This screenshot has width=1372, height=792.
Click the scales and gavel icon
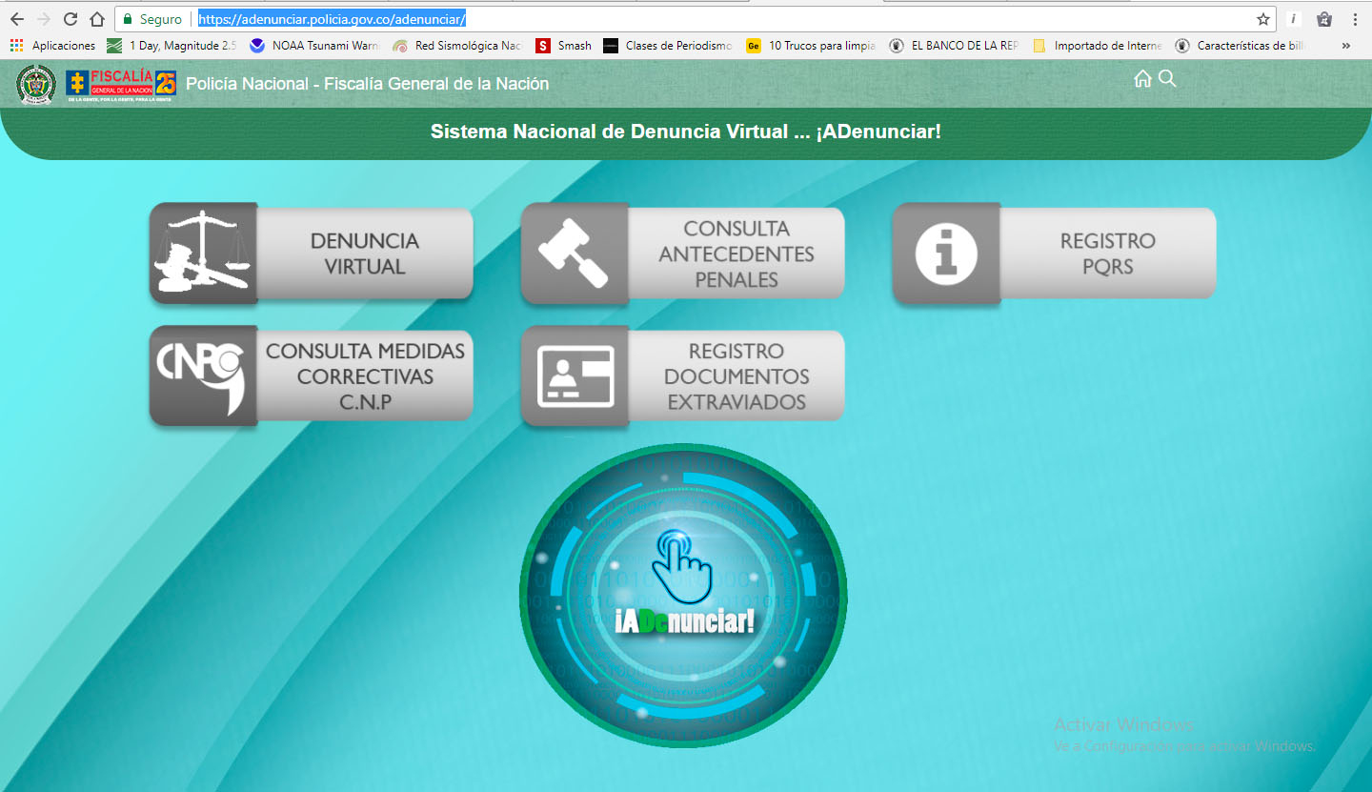[x=202, y=253]
